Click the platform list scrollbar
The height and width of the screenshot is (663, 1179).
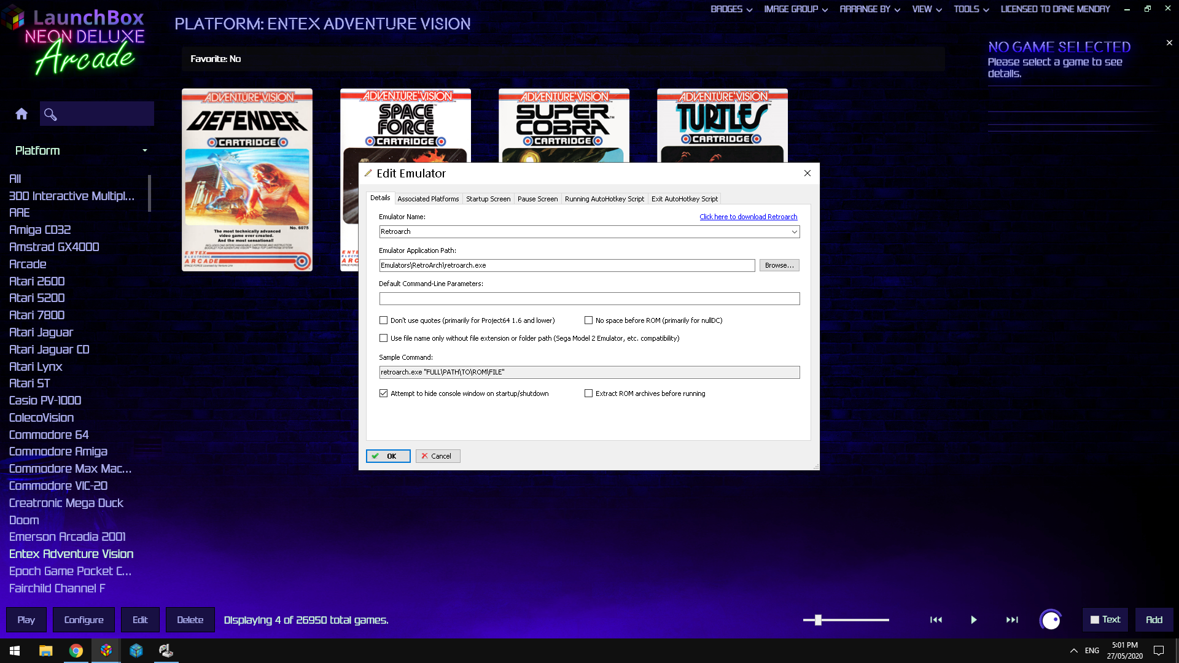pos(149,193)
